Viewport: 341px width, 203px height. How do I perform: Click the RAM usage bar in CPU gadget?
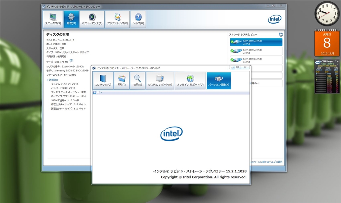coord(321,74)
